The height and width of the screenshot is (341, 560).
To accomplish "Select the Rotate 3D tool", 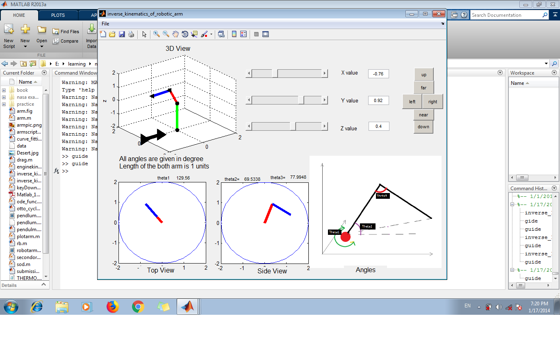I will (x=185, y=34).
